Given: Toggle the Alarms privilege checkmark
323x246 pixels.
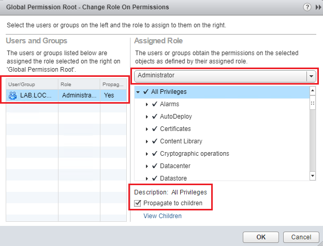Looking at the screenshot, I should [154, 104].
